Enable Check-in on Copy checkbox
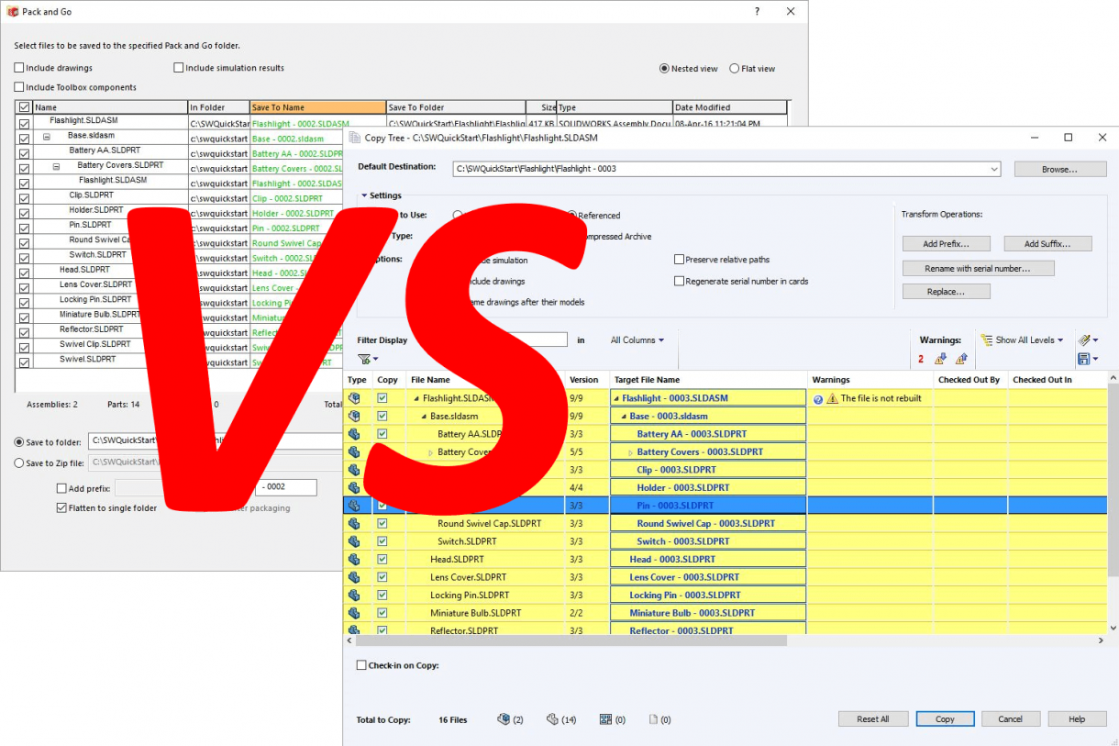Image resolution: width=1119 pixels, height=746 pixels. pos(361,665)
